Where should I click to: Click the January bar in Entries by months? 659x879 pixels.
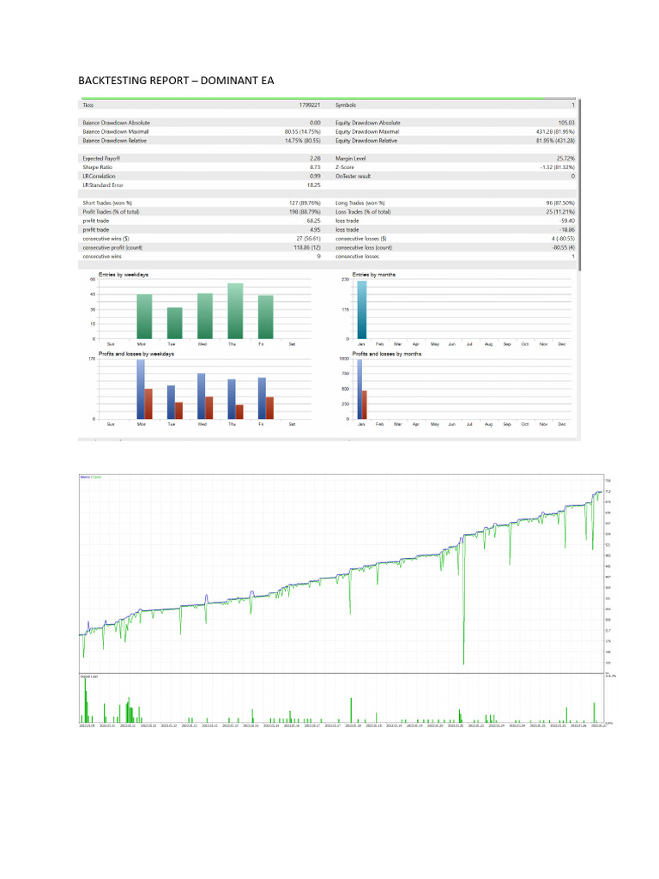(362, 310)
